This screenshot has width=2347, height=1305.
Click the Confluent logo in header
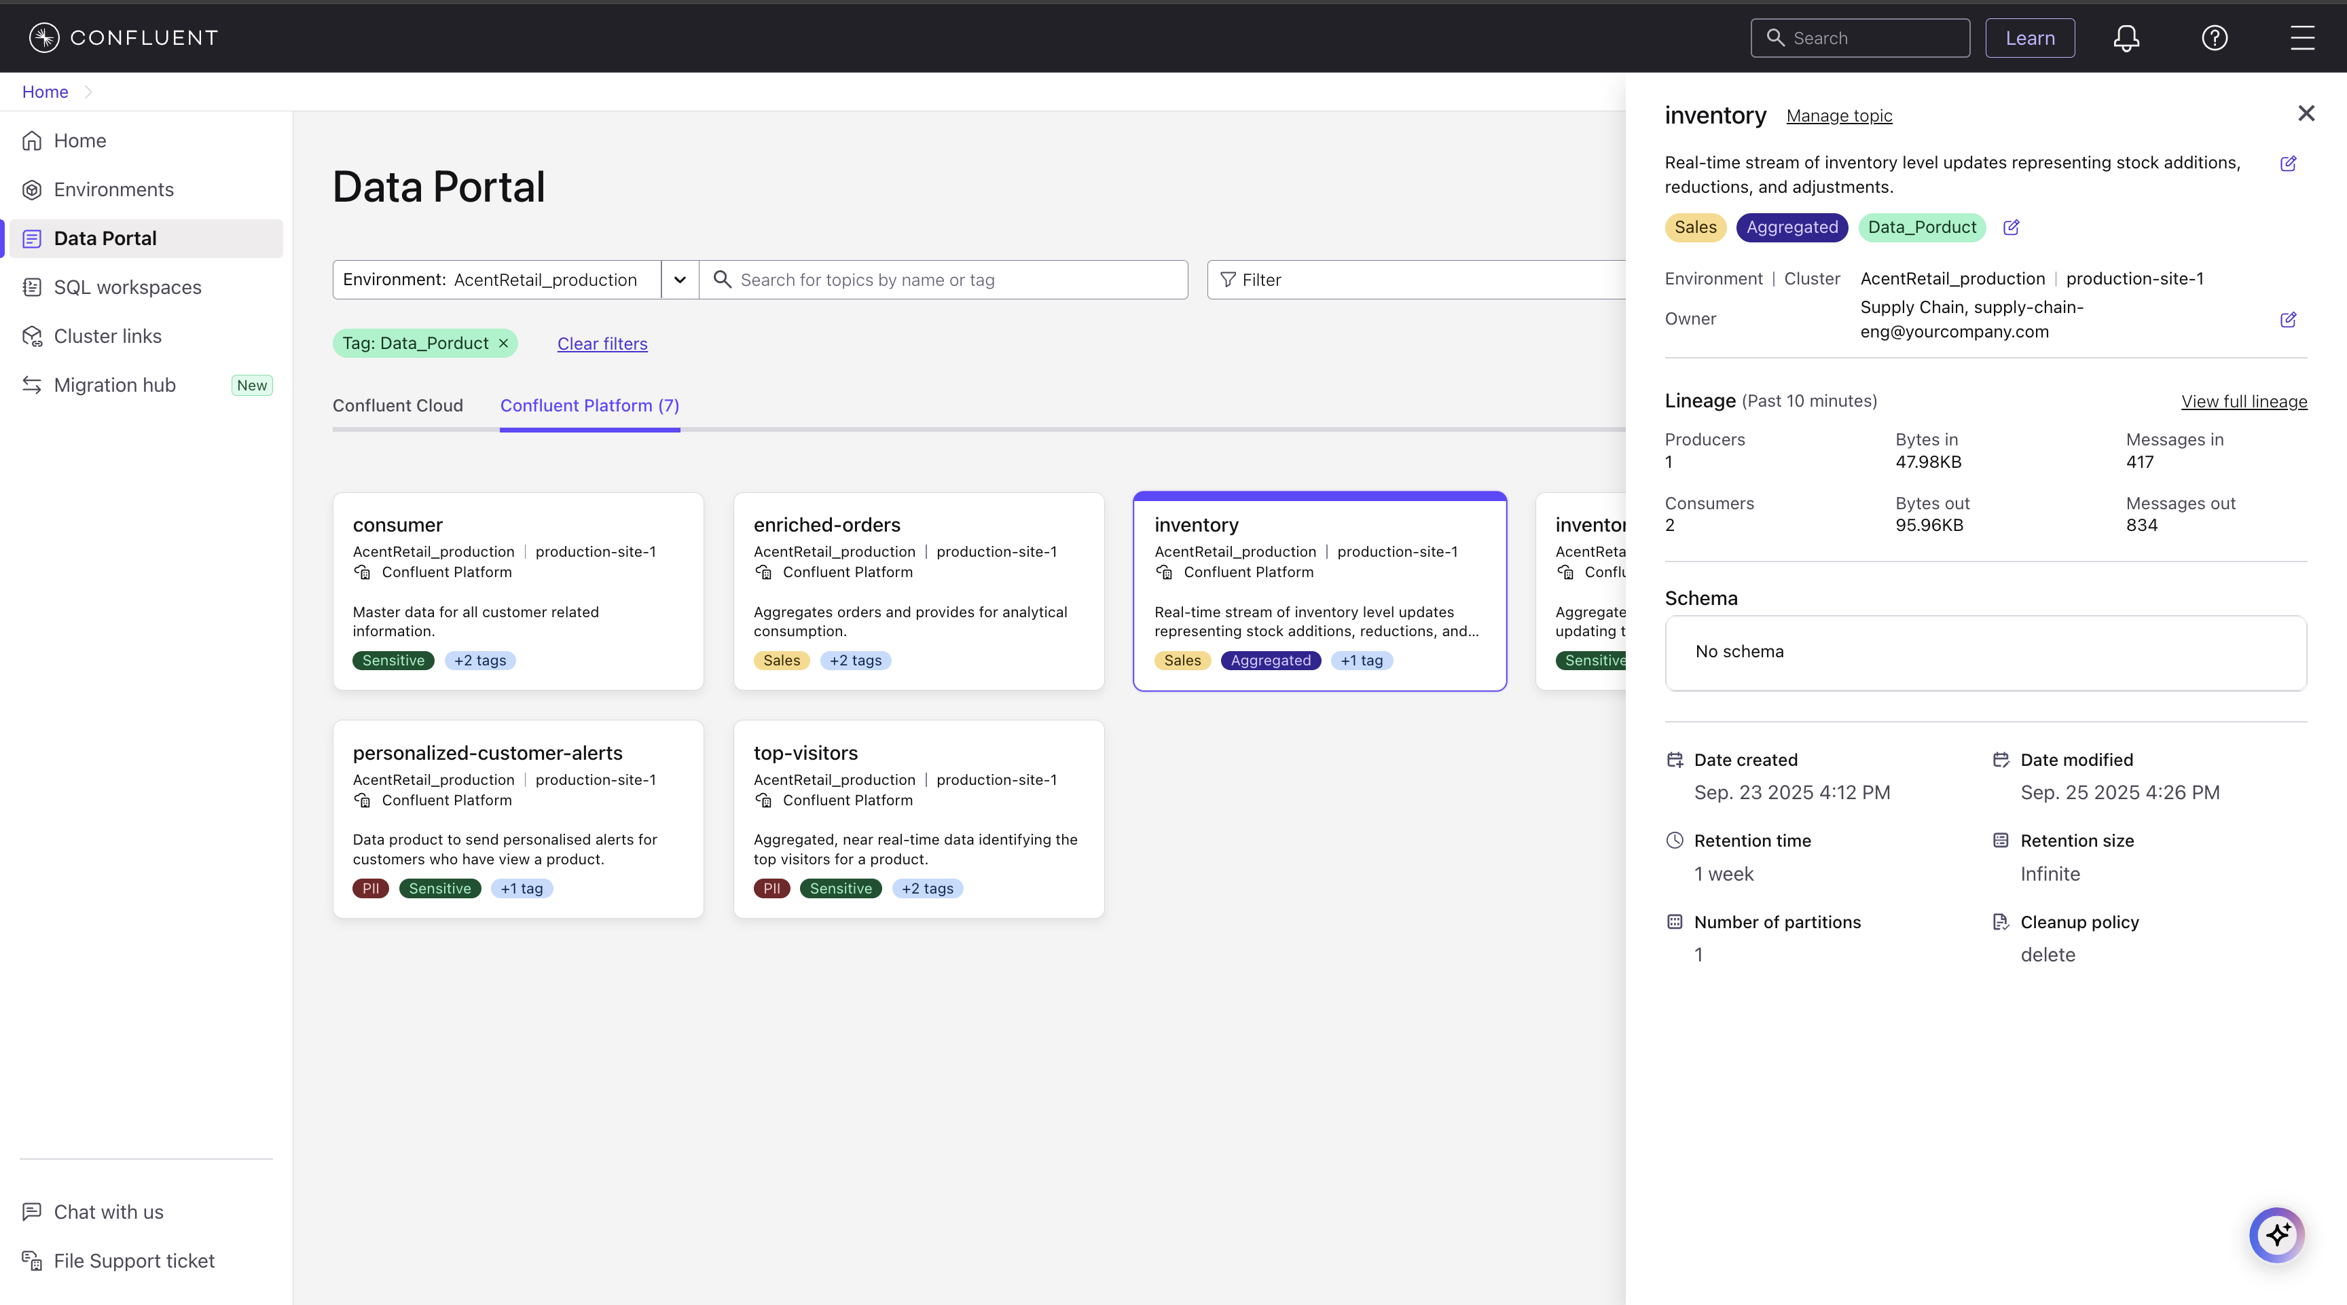(124, 37)
